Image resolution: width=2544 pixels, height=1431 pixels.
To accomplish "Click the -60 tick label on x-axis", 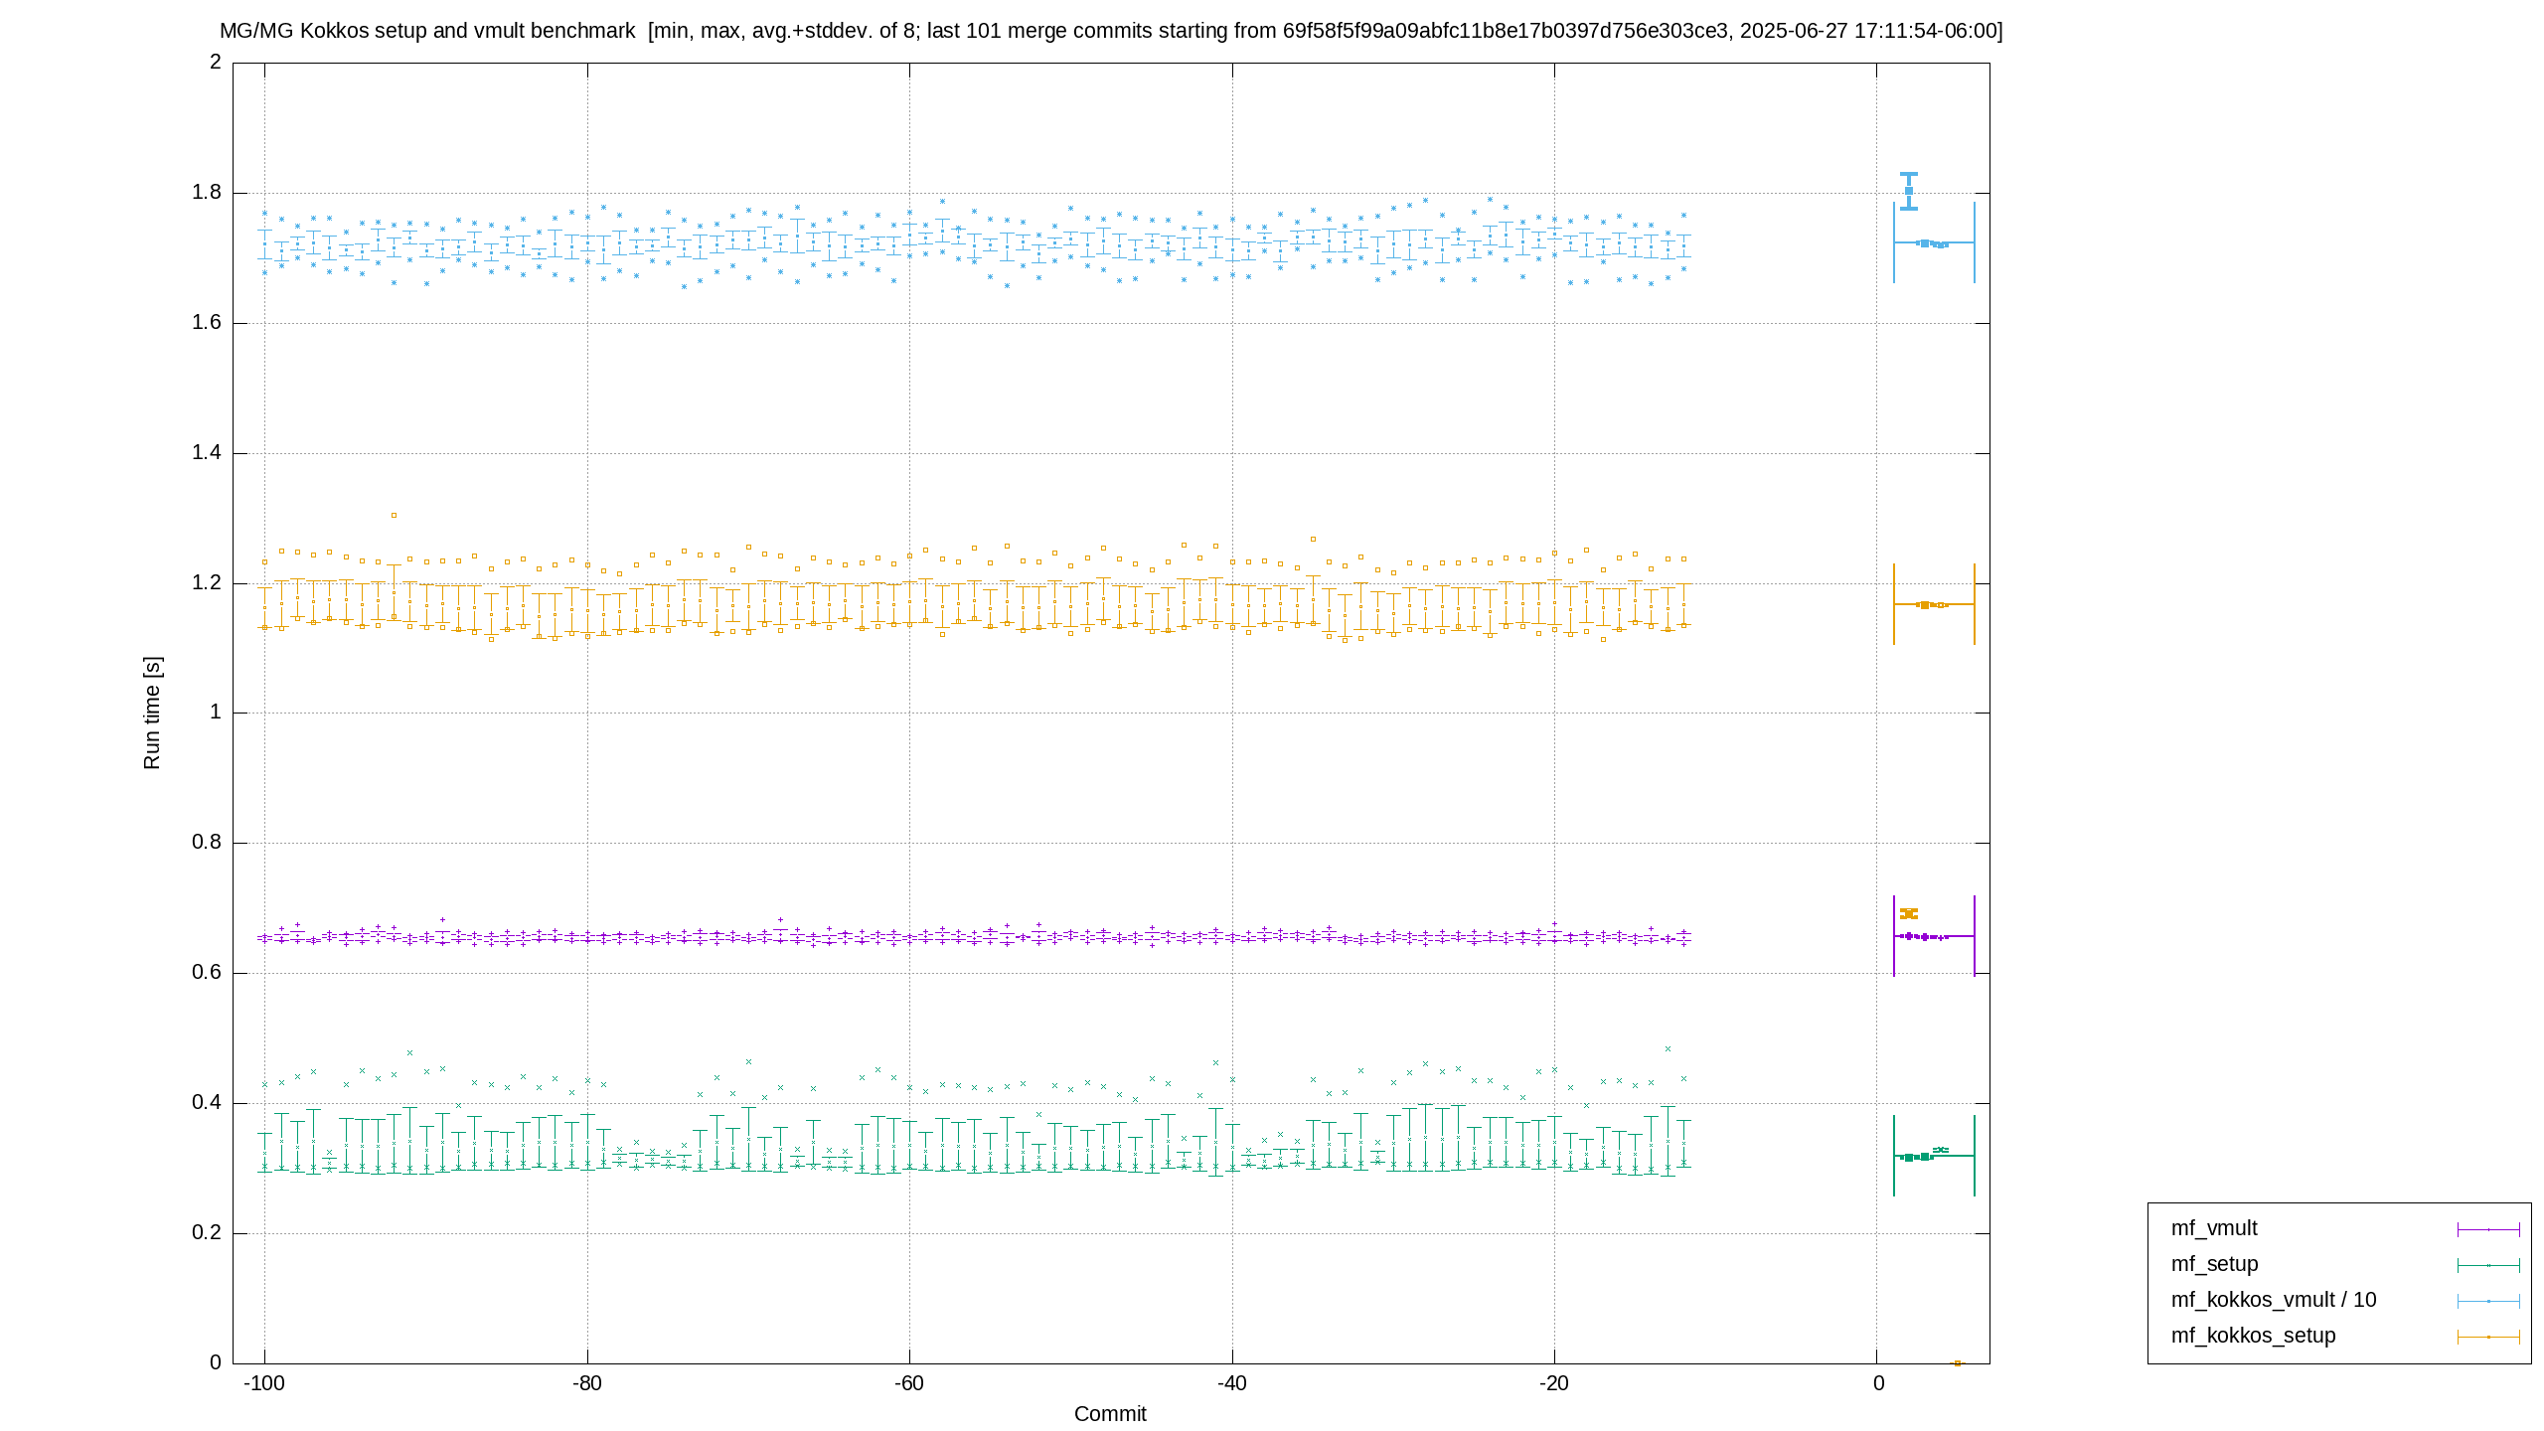I will (x=909, y=1383).
